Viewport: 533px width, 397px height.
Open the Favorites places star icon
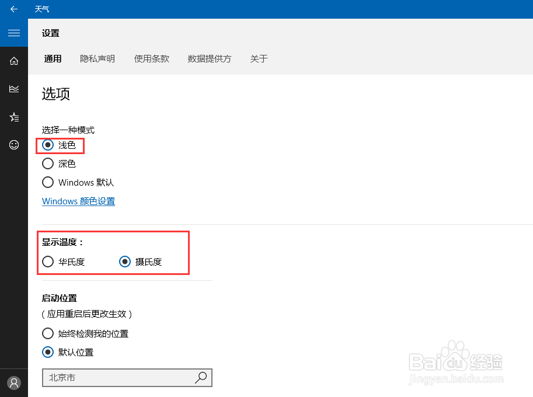[14, 117]
